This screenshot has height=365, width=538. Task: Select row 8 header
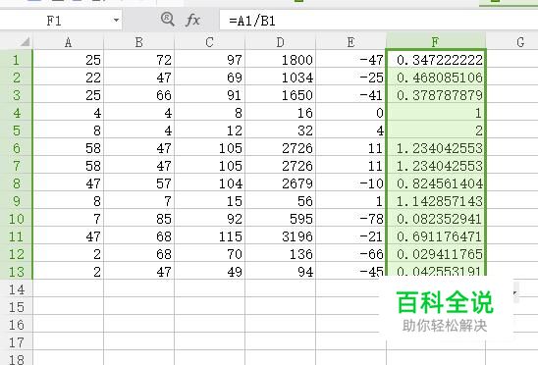[x=16, y=183]
